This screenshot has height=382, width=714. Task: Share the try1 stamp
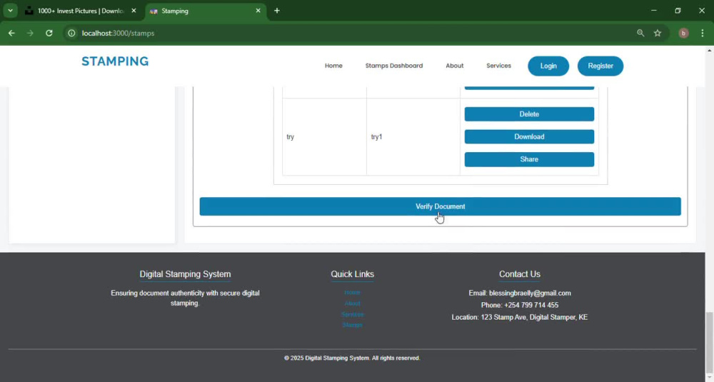(529, 159)
